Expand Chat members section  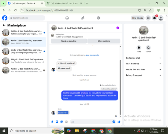tap(143, 64)
